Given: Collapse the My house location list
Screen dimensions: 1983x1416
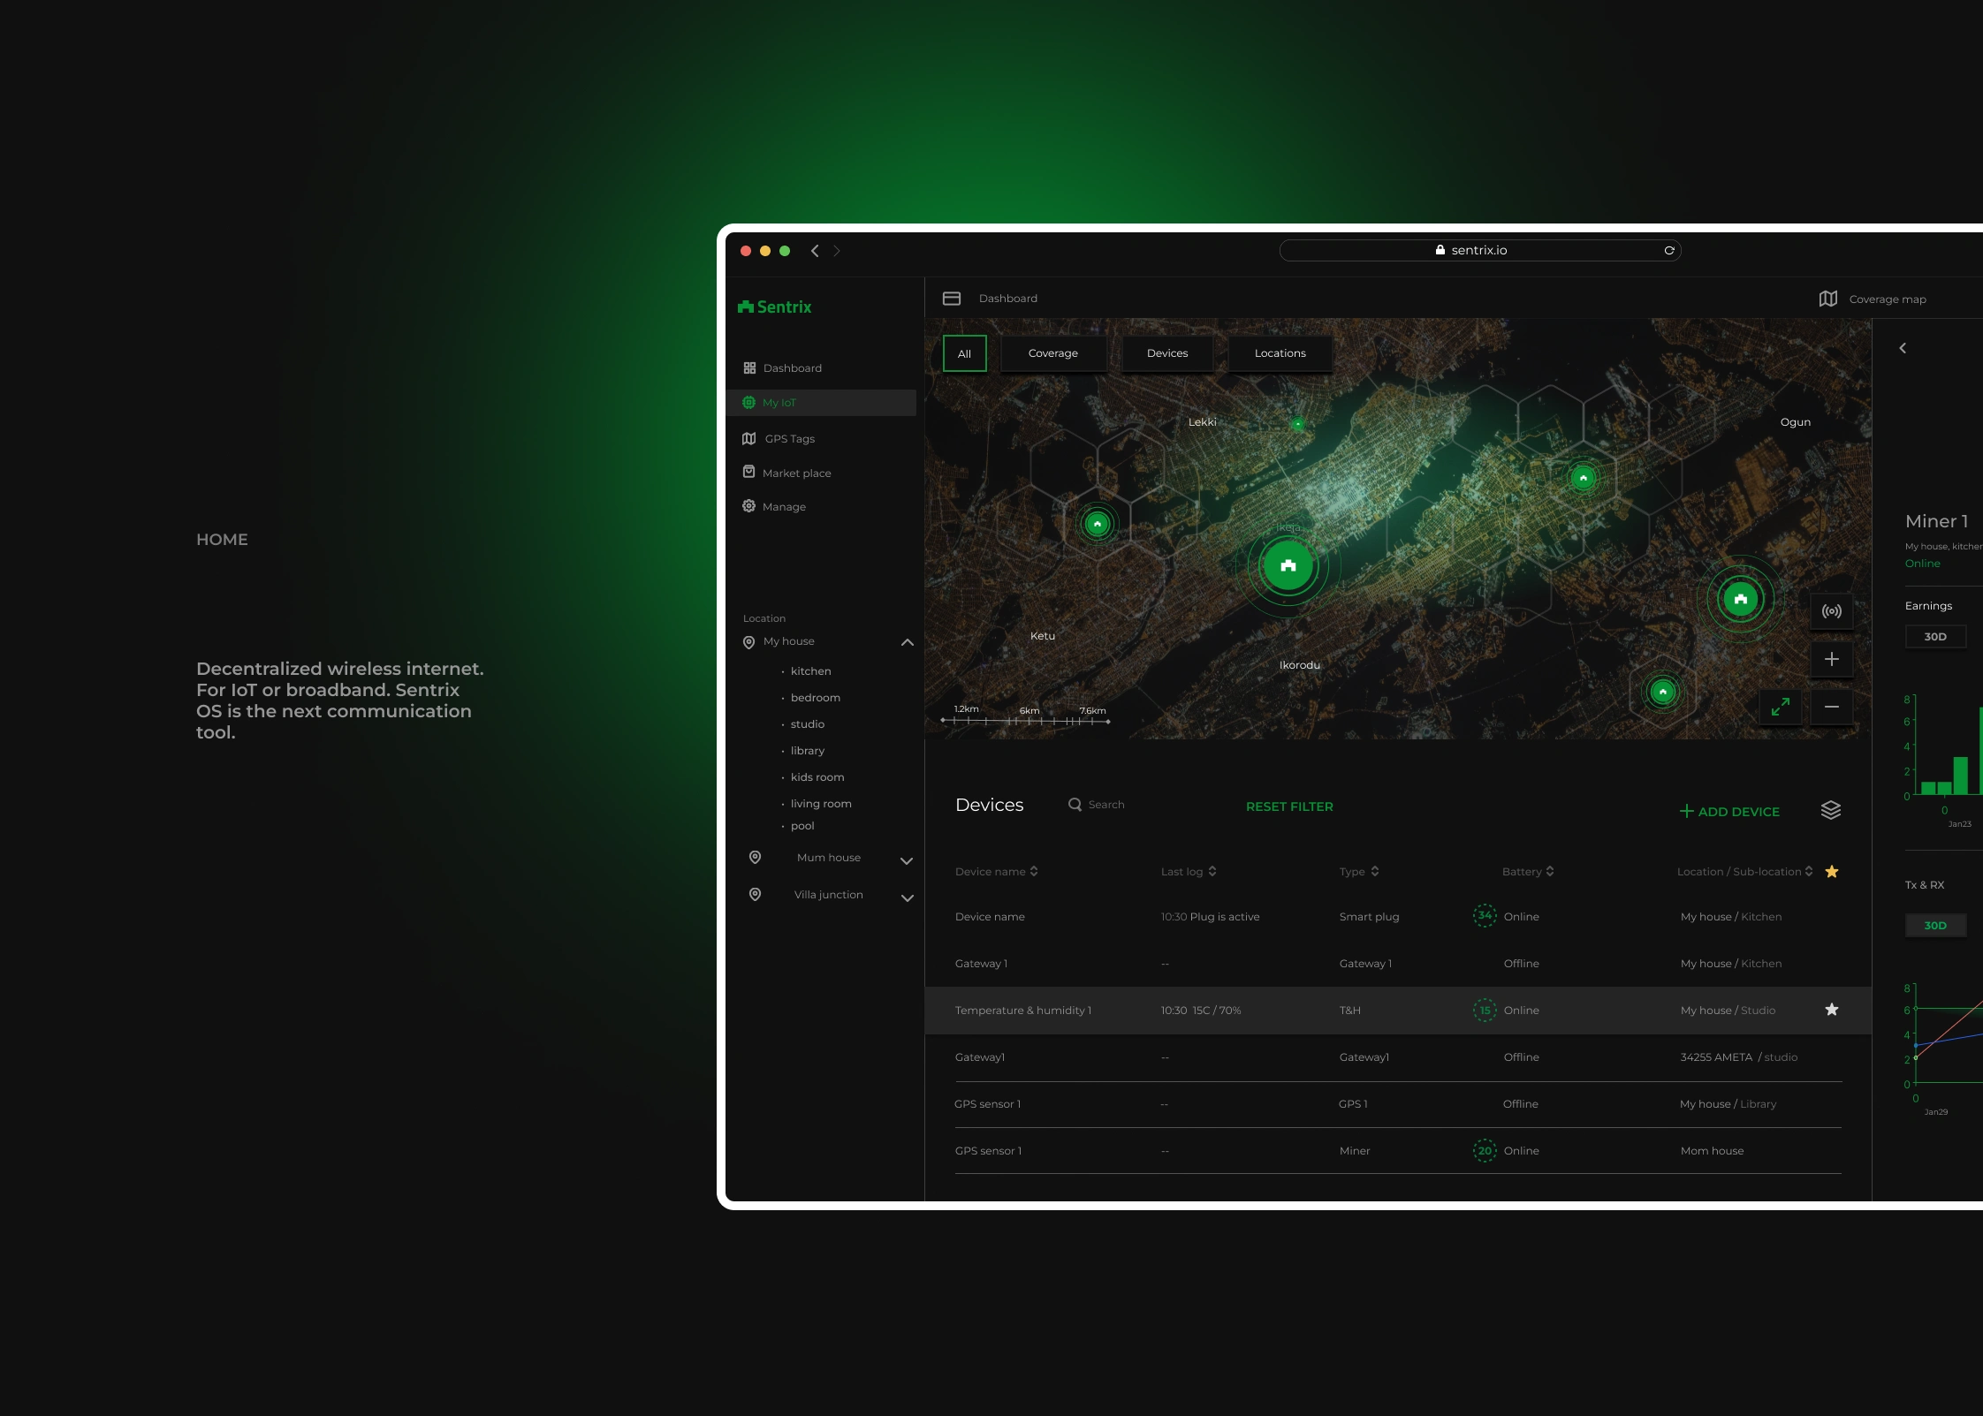Looking at the screenshot, I should [x=907, y=642].
